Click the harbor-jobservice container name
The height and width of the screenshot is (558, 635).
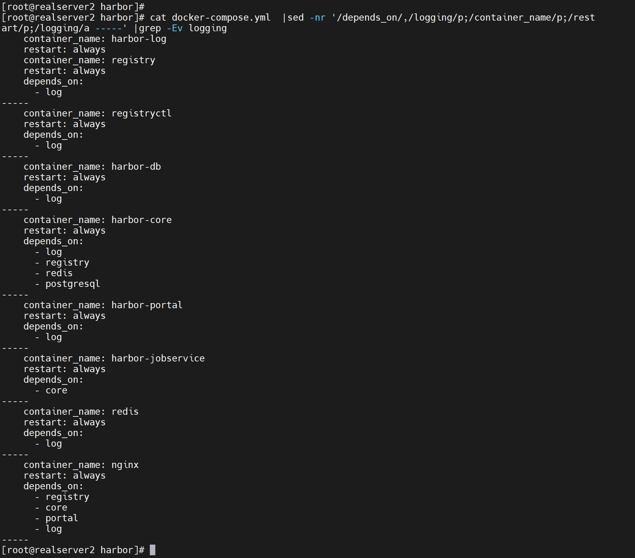158,358
